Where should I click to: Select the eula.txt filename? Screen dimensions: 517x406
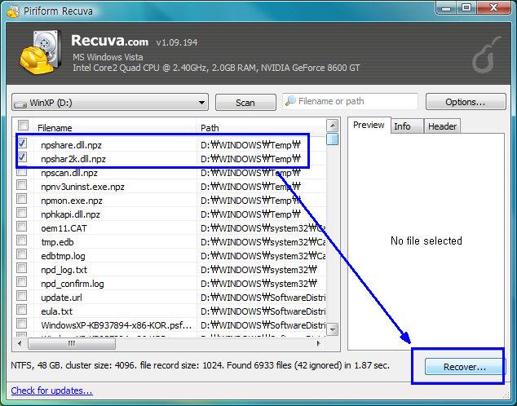click(57, 311)
